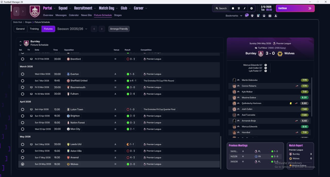The image size is (330, 177).
Task: Click the Arrange Friendly button
Action: [x=119, y=29]
